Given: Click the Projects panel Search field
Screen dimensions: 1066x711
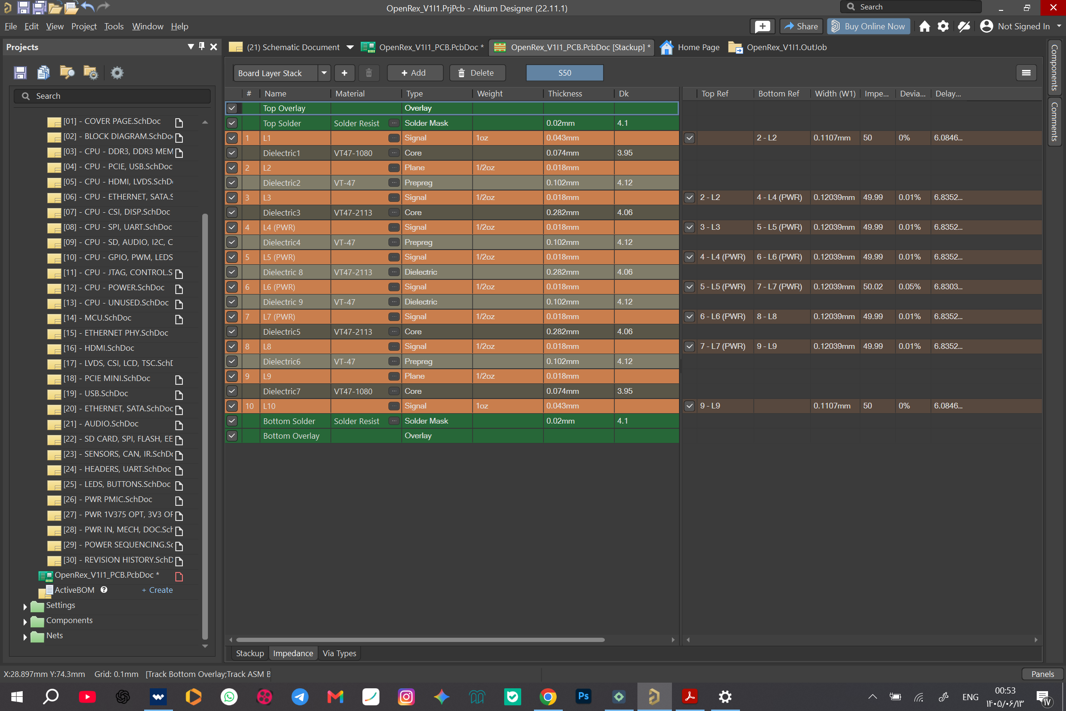Looking at the screenshot, I should (112, 96).
